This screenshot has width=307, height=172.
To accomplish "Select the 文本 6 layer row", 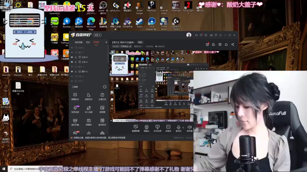I will [88, 62].
